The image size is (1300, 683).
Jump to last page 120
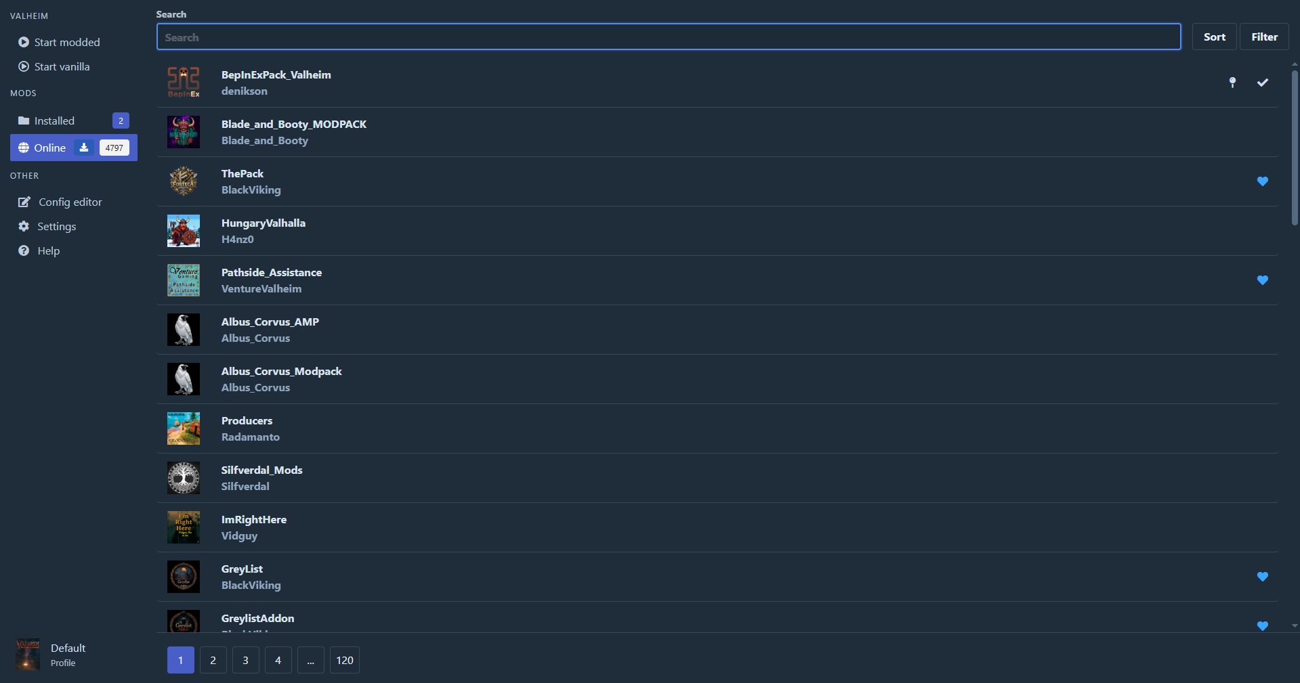coord(345,660)
